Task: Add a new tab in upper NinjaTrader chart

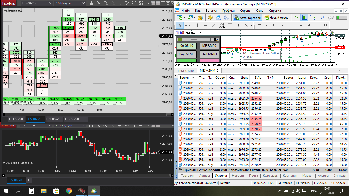Action: 85,119
